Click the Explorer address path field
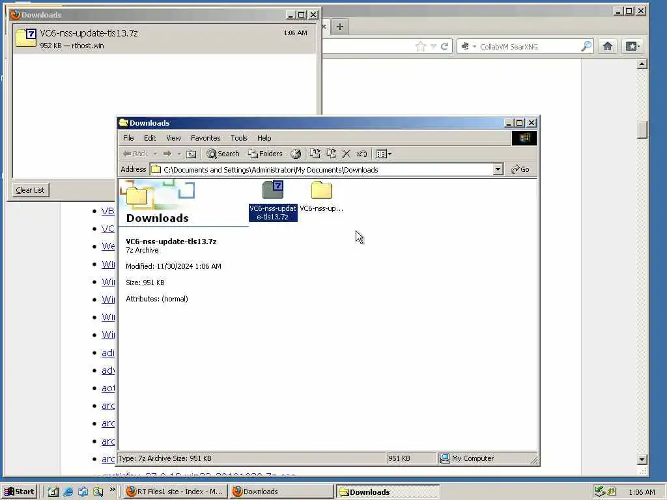The width and height of the screenshot is (667, 500). [322, 170]
